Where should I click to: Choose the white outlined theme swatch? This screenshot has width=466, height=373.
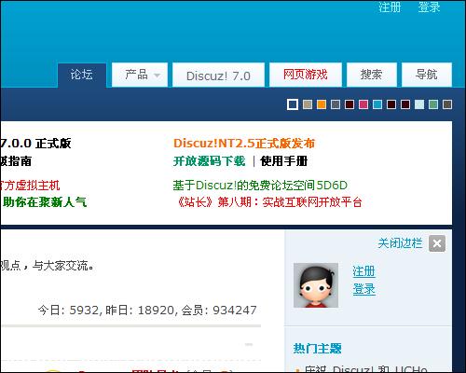(x=293, y=104)
